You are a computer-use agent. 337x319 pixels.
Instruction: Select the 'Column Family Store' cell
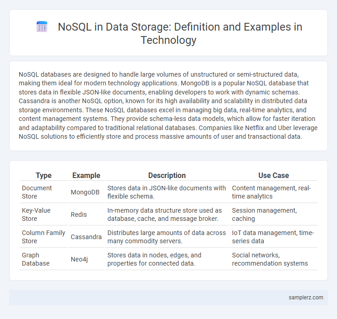[x=43, y=237]
